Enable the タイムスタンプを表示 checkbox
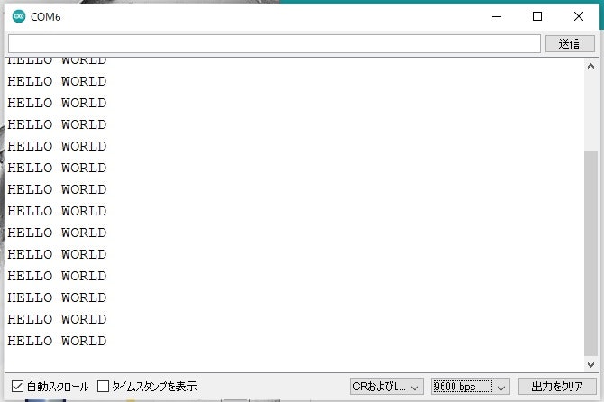 [x=103, y=386]
